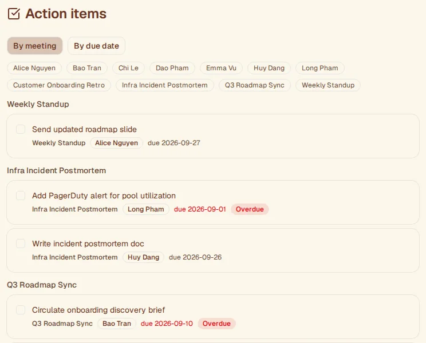Click the Action items checklist icon
Viewport: 426px width, 343px height.
click(14, 14)
